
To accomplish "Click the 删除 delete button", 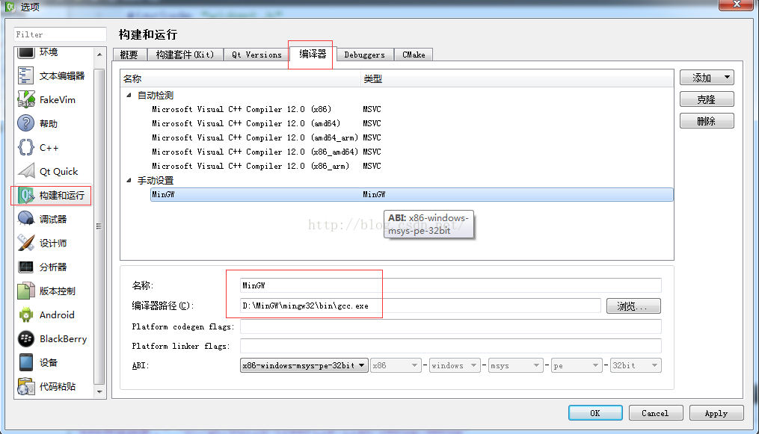I will (x=707, y=121).
